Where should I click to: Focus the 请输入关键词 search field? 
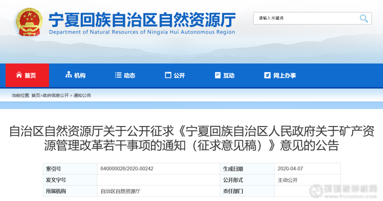pyautogui.click(x=305, y=18)
